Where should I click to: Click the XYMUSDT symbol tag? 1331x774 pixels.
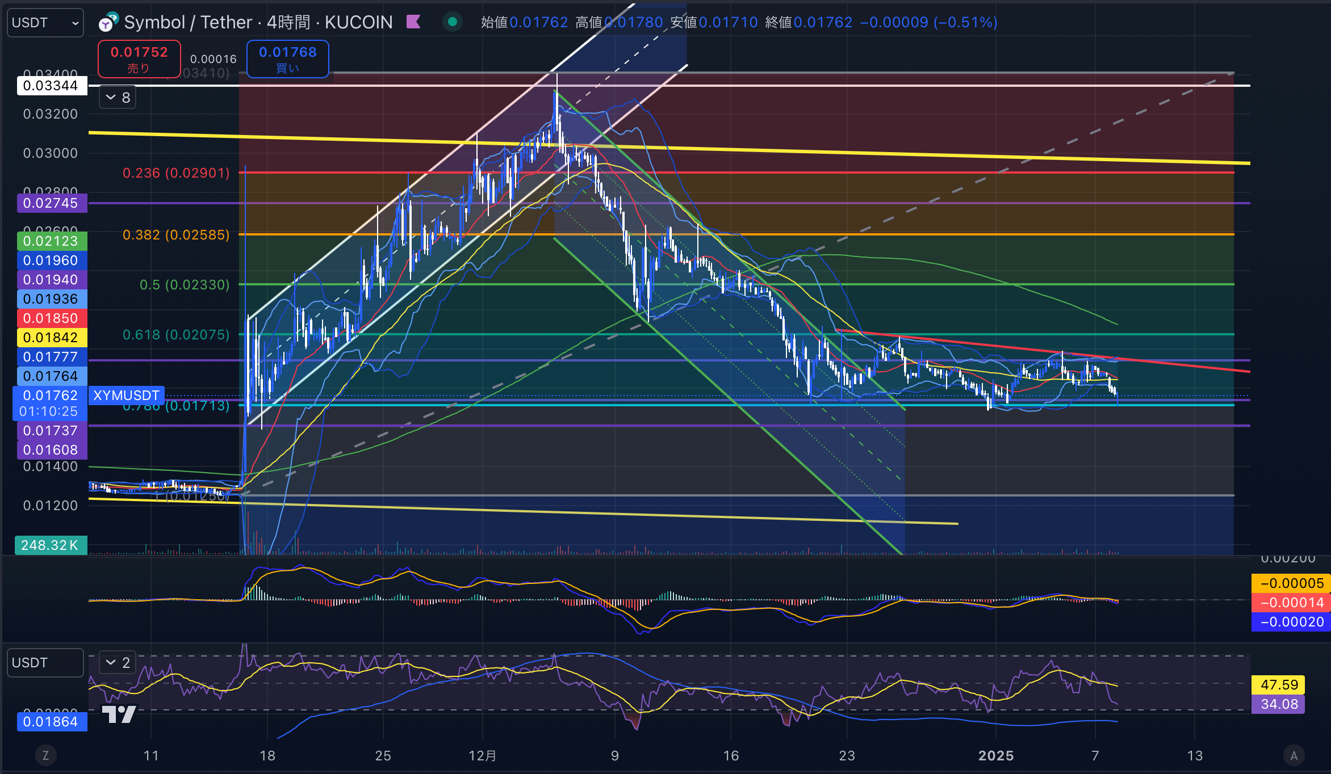coord(127,396)
